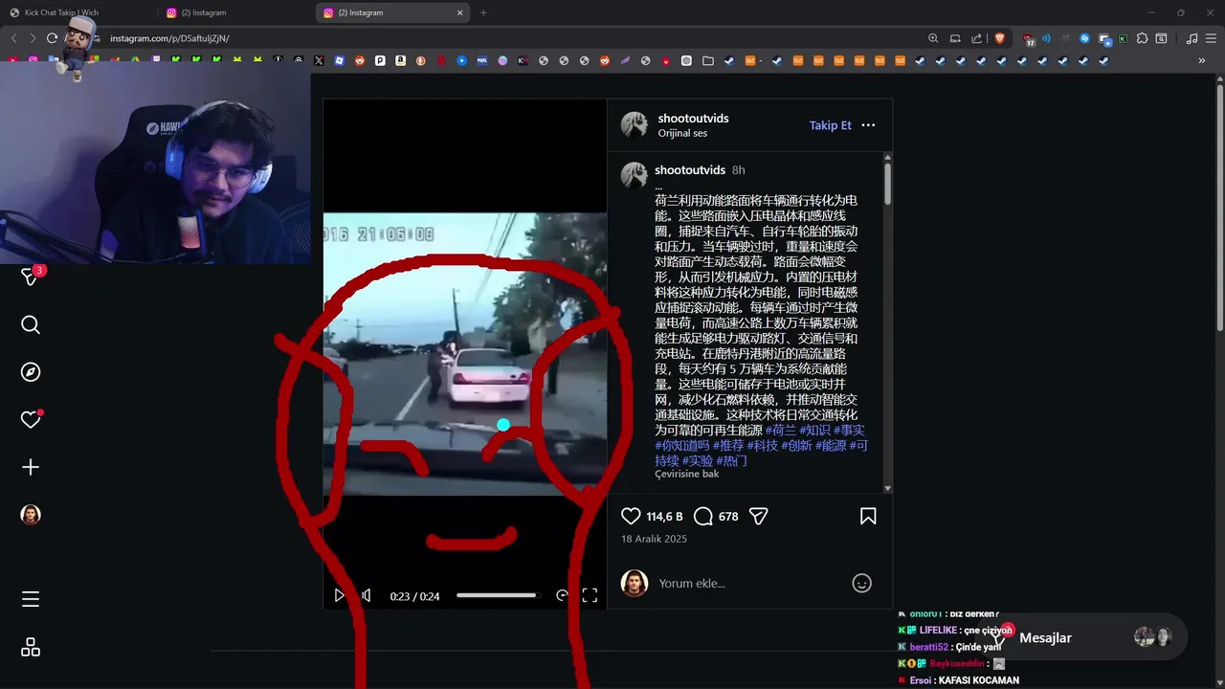Click shootoutvids username in caption
Image resolution: width=1225 pixels, height=689 pixels.
pyautogui.click(x=690, y=170)
